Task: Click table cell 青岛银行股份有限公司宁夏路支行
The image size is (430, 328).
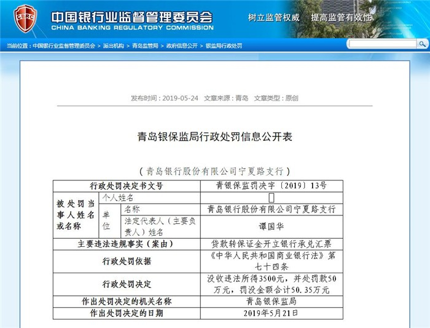Action: [272, 209]
